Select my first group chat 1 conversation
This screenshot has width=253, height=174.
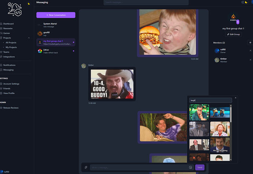[56, 42]
